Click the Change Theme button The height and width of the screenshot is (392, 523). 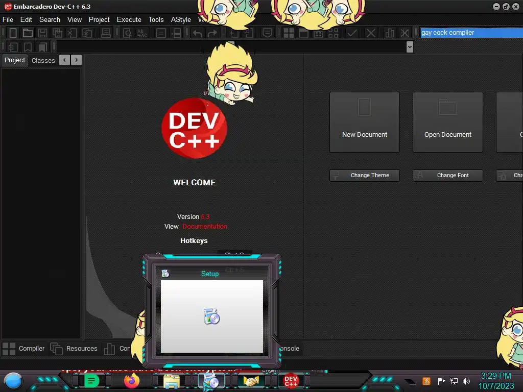click(365, 176)
